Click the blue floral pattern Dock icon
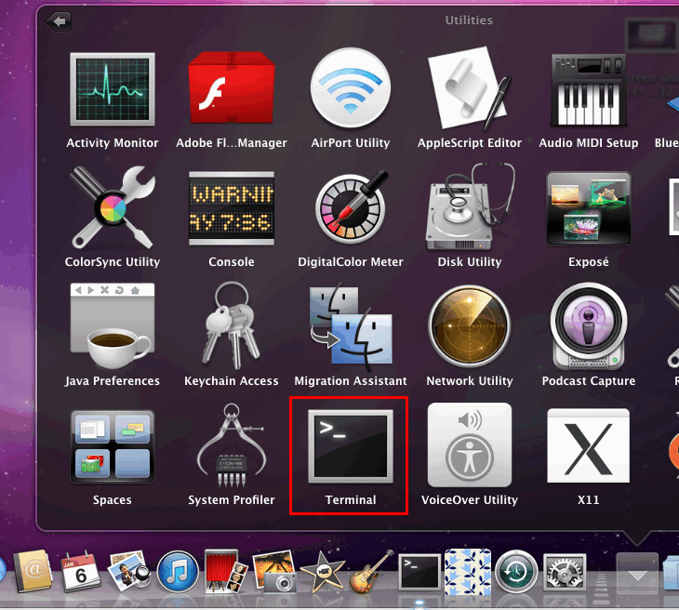Image resolution: width=679 pixels, height=610 pixels. [x=468, y=572]
